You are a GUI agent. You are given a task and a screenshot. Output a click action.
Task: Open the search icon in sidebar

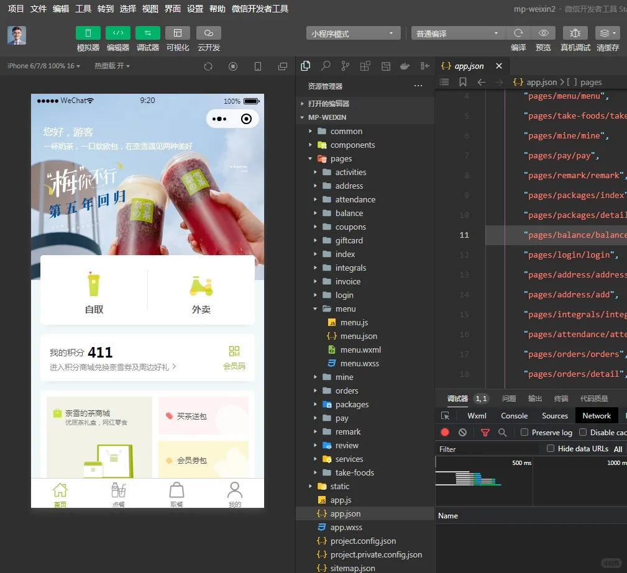click(x=326, y=66)
